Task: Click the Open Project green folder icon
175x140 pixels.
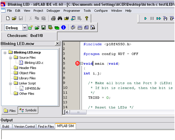Action: pos(37,27)
